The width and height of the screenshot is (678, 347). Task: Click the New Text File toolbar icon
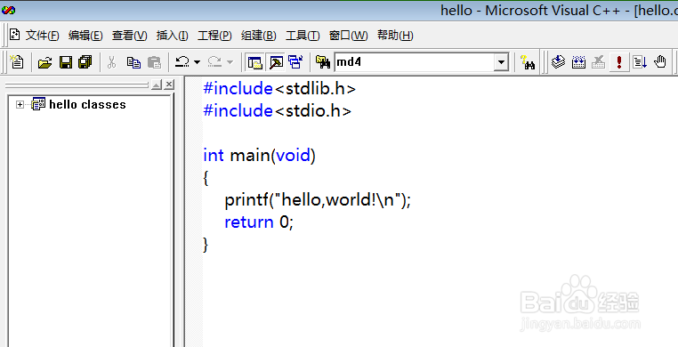pyautogui.click(x=17, y=62)
